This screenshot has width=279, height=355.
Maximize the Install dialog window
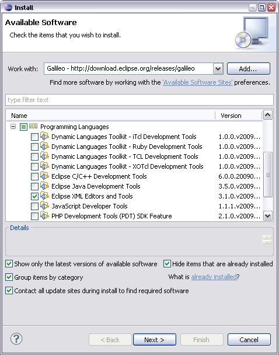(261, 8)
